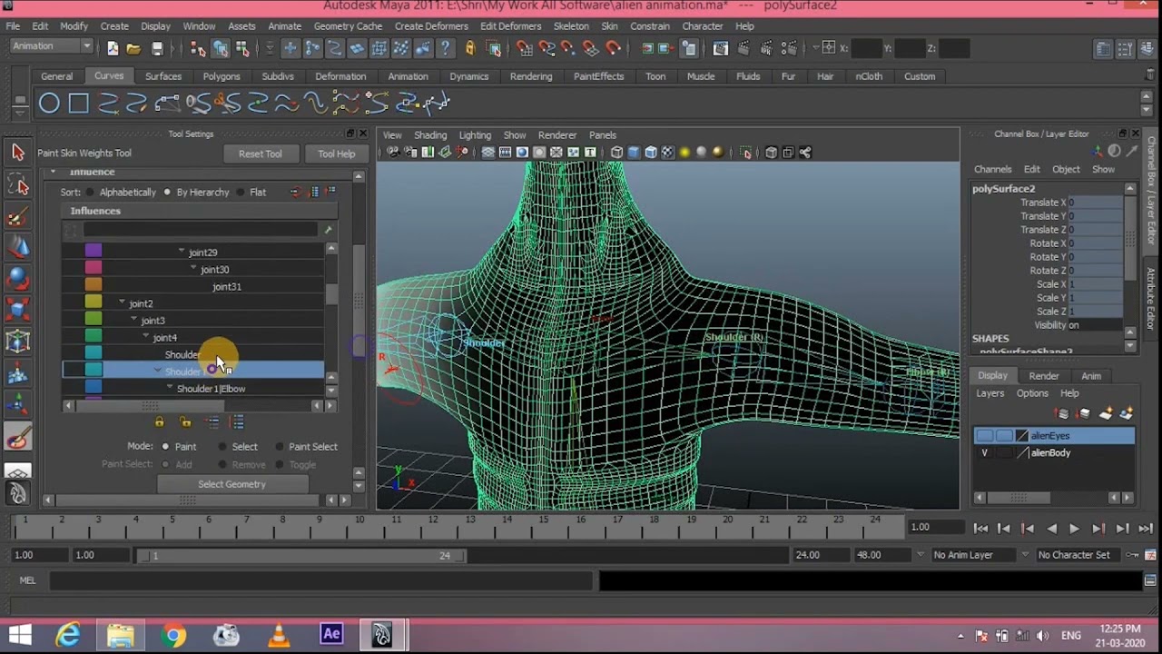The width and height of the screenshot is (1162, 654).
Task: Switch to the Polygons shelf tab
Action: click(x=222, y=76)
